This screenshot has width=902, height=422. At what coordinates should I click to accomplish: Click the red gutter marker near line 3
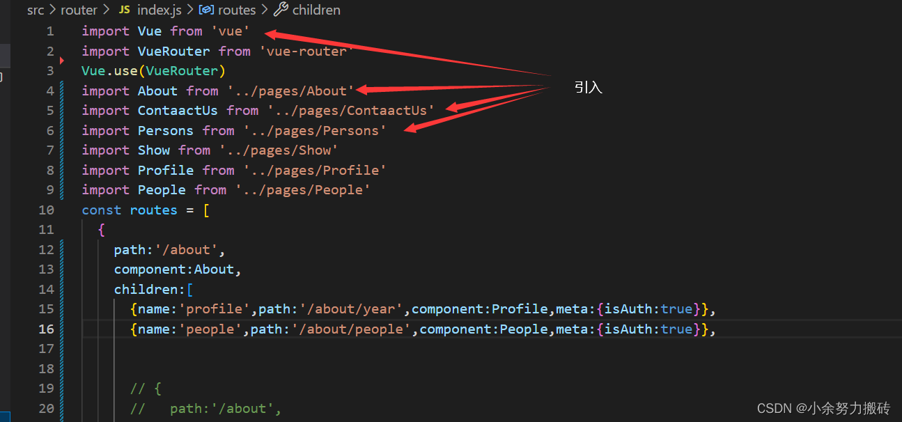click(63, 61)
